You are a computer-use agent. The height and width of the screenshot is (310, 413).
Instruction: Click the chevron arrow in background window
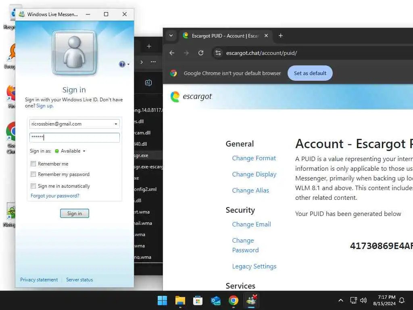click(x=142, y=62)
